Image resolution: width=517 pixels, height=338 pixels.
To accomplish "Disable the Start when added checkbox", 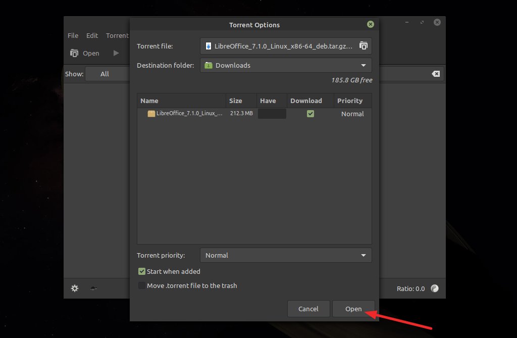I will 142,271.
